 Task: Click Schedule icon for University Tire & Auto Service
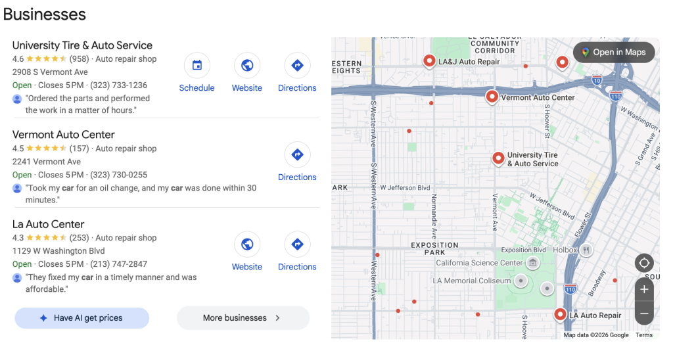coord(197,65)
